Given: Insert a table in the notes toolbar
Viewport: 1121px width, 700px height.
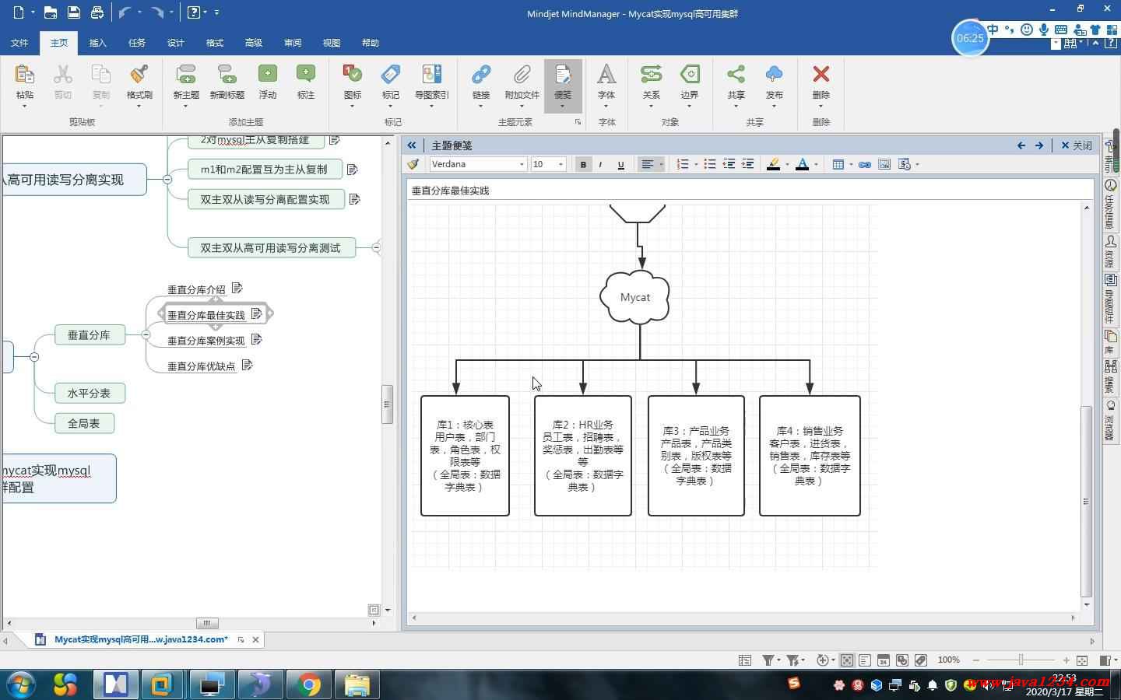Looking at the screenshot, I should [838, 164].
